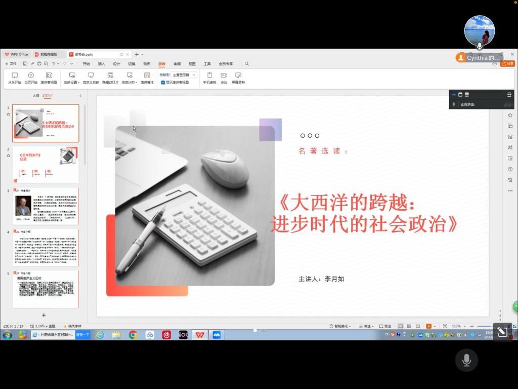Click the 手机遥控 phone remote icon

coord(209,75)
